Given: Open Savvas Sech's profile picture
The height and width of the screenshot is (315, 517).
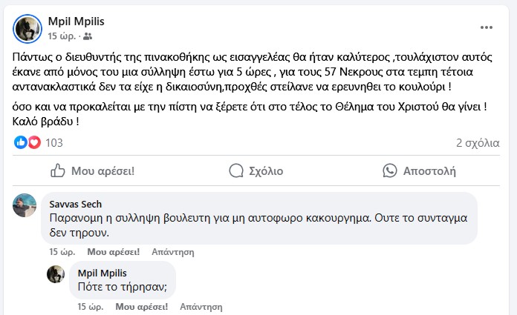Looking at the screenshot, I should coord(25,205).
